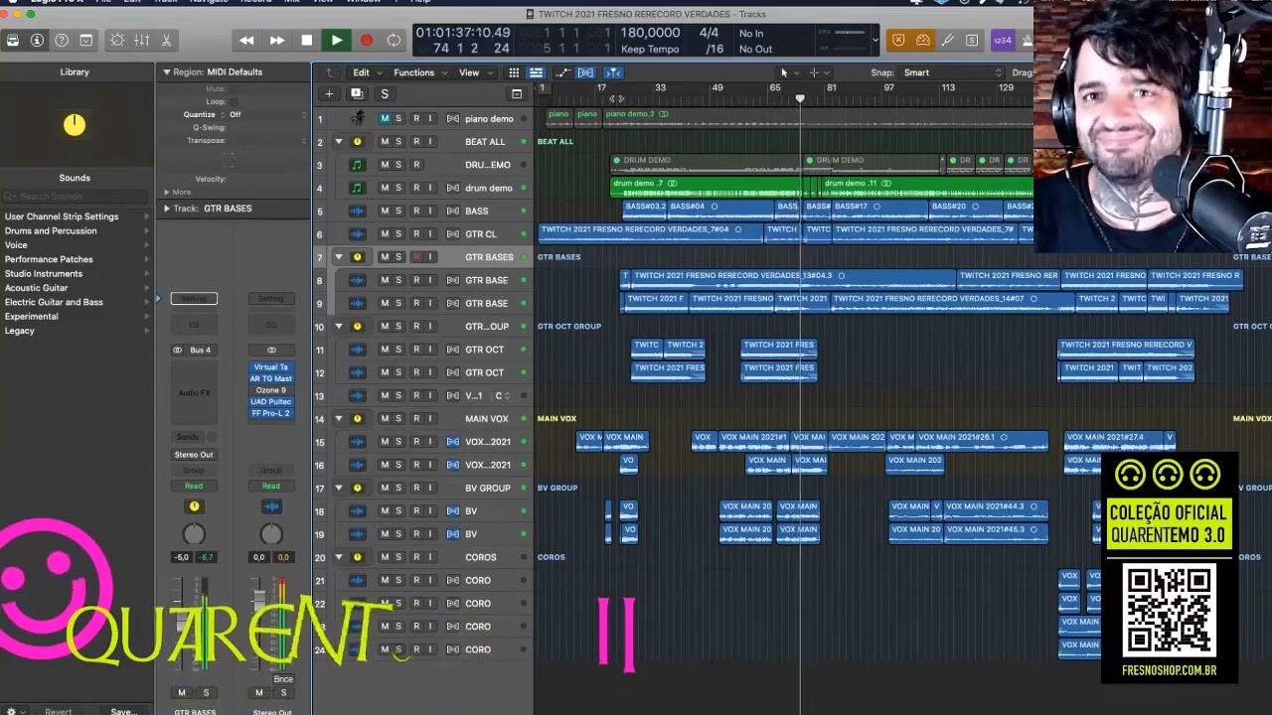Solo the MAIN VOX track stack
Viewport: 1272px width, 715px height.
(x=398, y=419)
